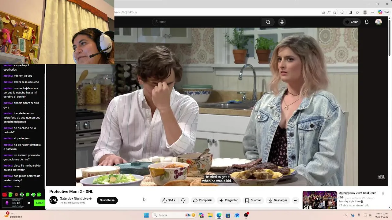
Task: Open more actions ellipsis below video
Action: 296,200
